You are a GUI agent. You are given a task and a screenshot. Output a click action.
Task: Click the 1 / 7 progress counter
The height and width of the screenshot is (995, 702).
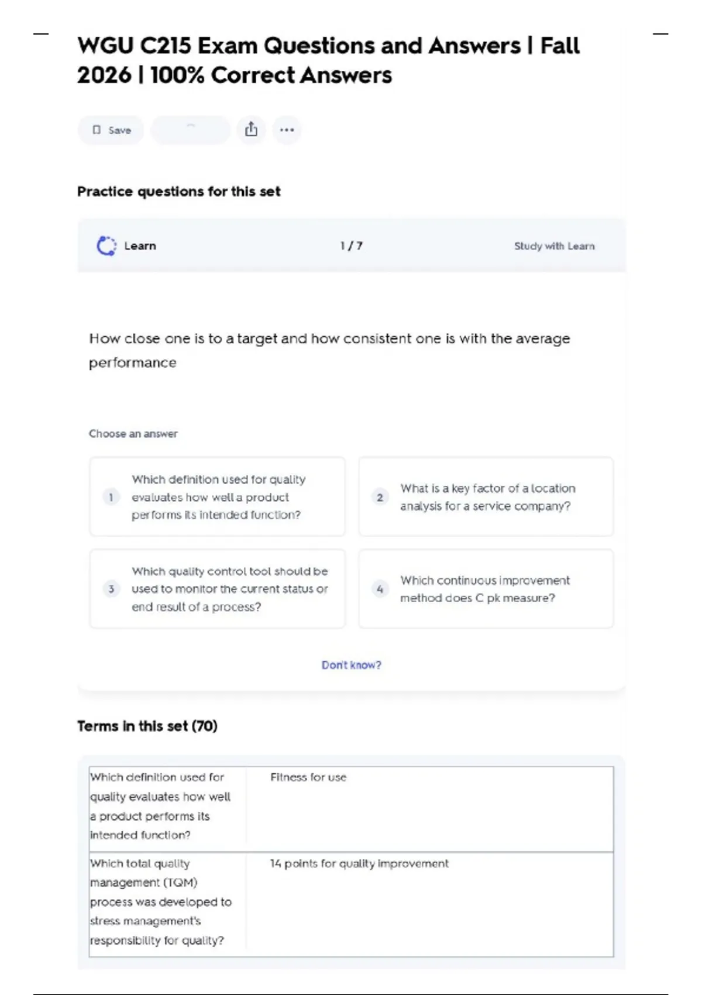[x=351, y=246]
